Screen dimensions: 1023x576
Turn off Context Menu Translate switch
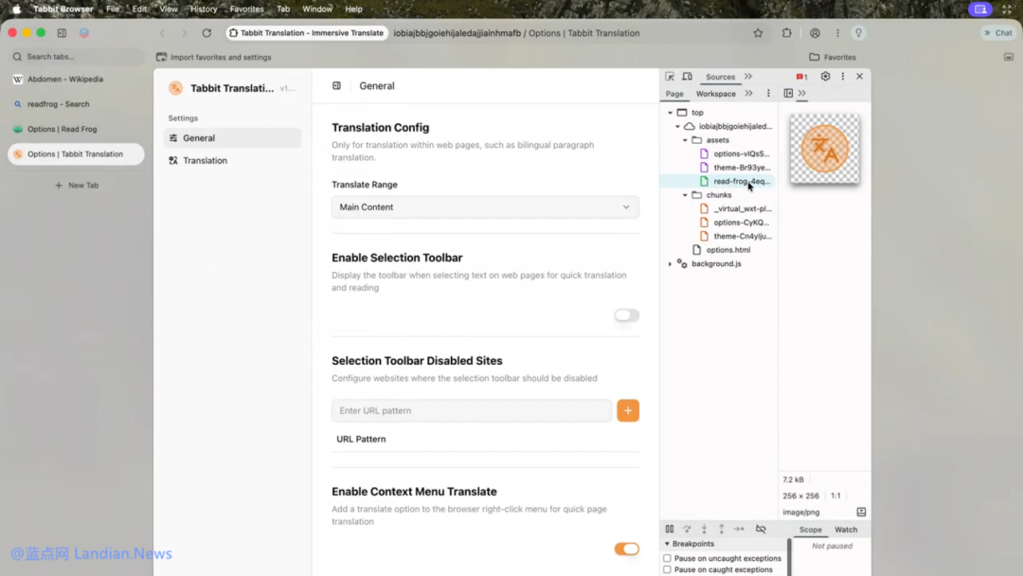[x=626, y=549]
